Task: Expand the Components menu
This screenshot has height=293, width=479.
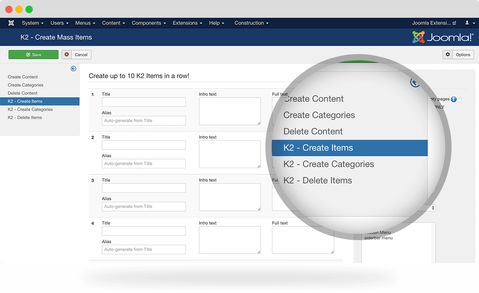Action: pos(149,23)
